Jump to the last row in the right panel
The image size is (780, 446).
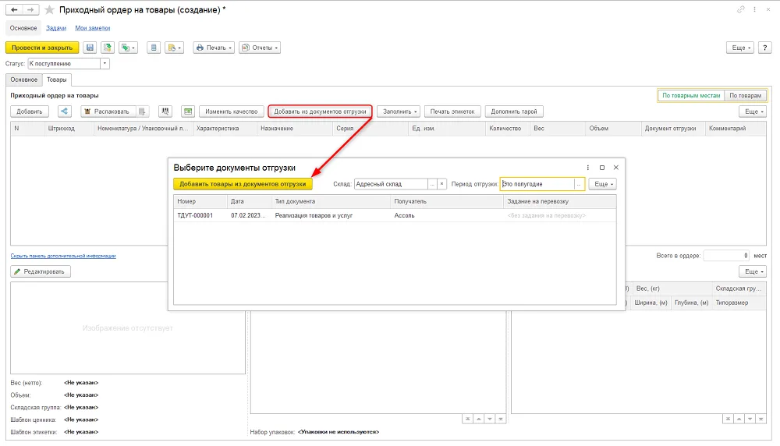click(760, 419)
